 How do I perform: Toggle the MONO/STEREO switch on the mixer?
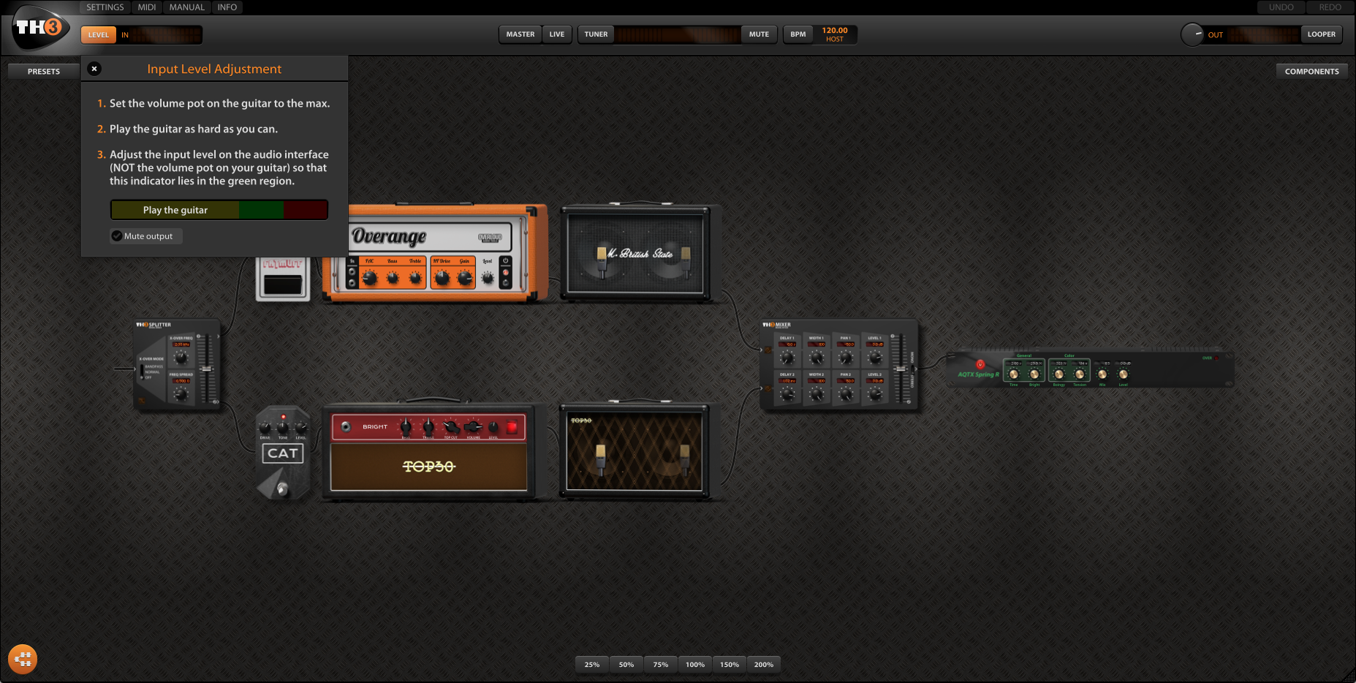[912, 370]
